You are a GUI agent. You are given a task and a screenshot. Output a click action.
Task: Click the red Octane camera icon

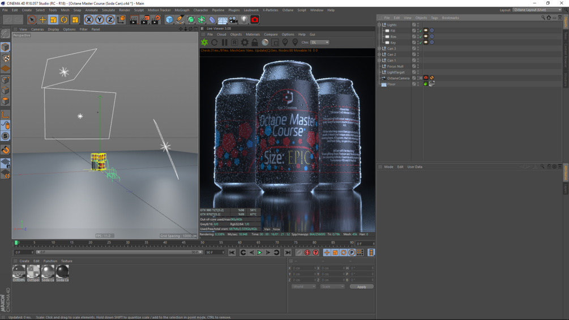click(x=255, y=20)
